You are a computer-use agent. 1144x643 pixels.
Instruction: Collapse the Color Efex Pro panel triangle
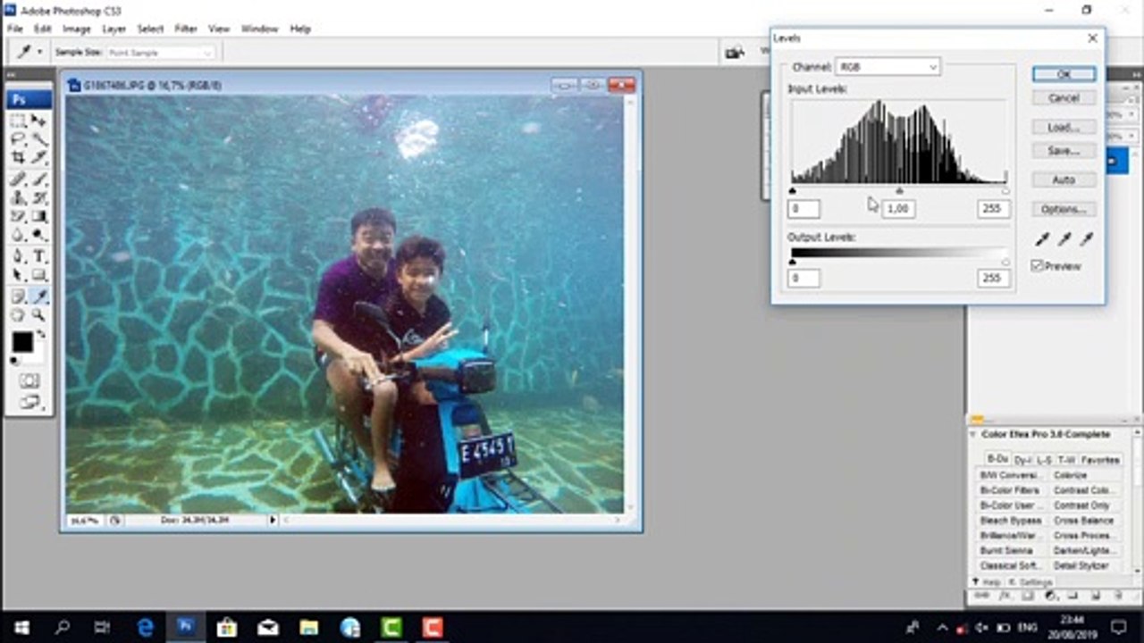click(973, 434)
